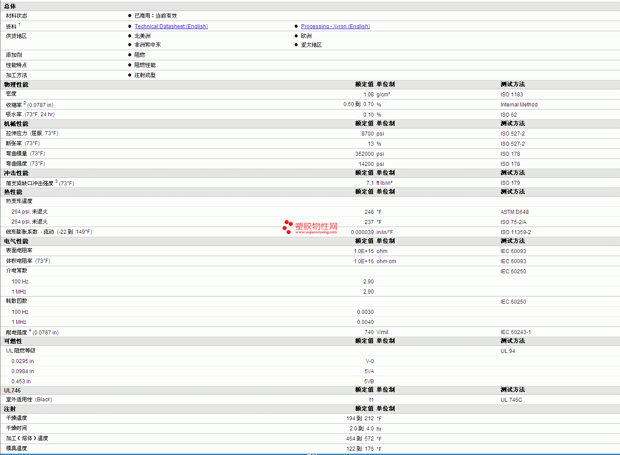Click the density value 1.08
620x455 pixels.
click(x=368, y=95)
